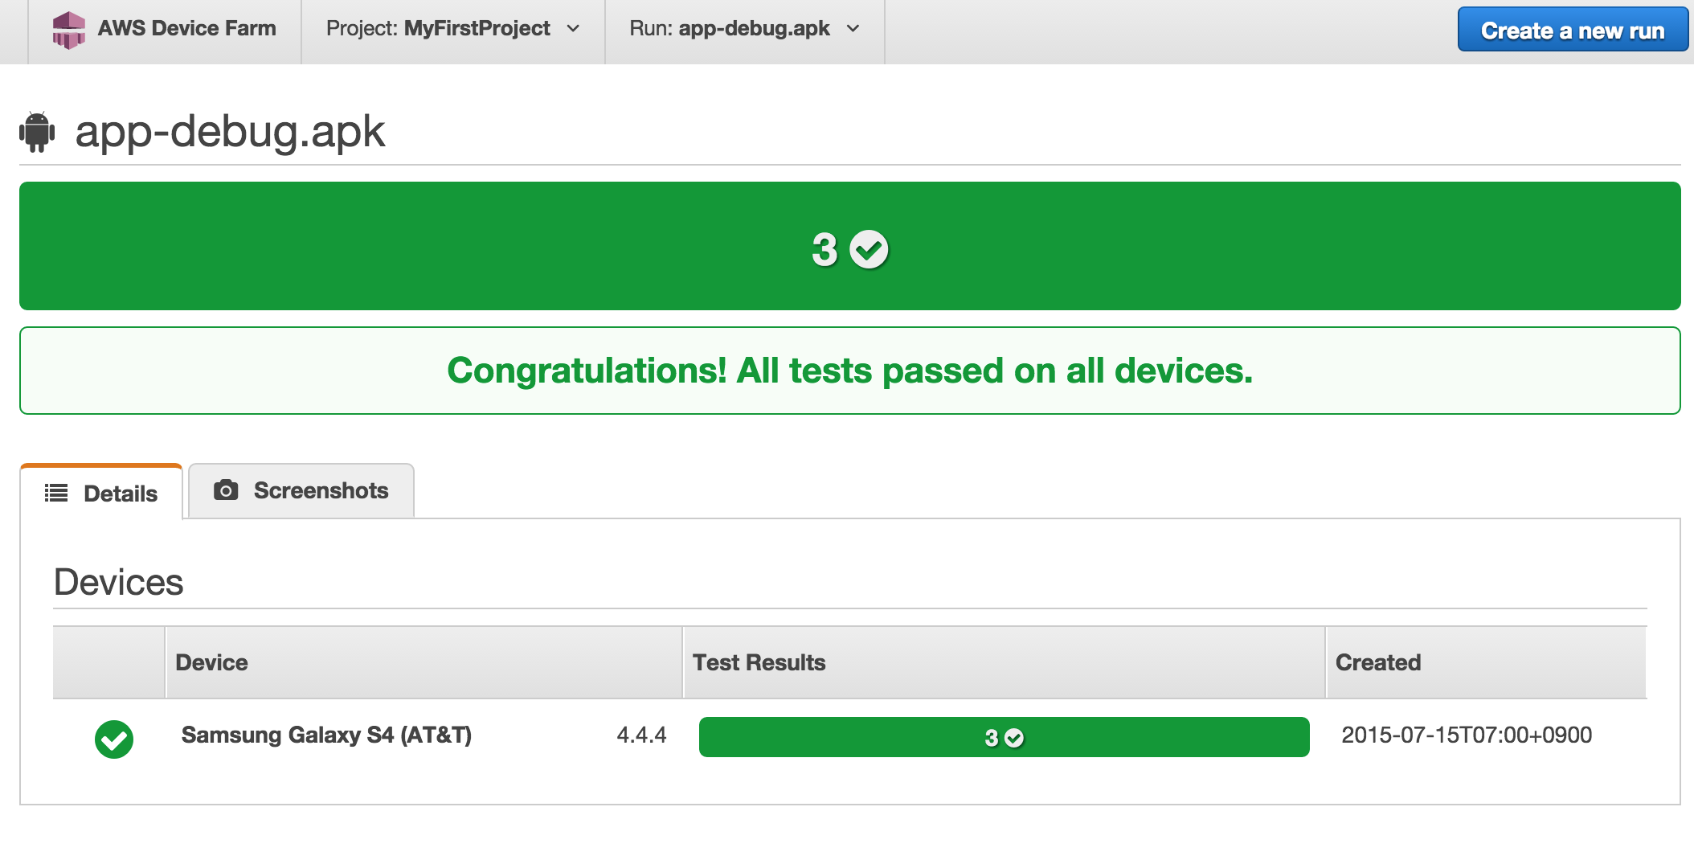Click the Android robot icon beside app-debug.apk

(x=37, y=132)
